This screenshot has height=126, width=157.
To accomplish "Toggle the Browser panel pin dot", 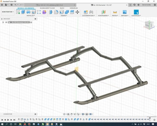I will click(x=35, y=19).
